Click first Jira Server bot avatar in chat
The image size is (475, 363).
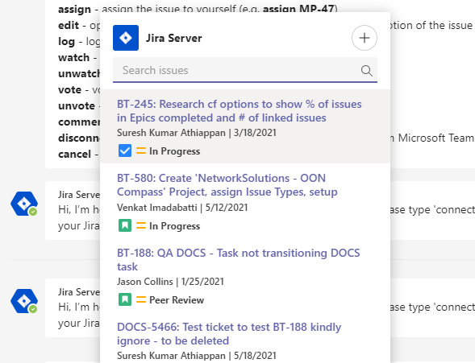24,204
